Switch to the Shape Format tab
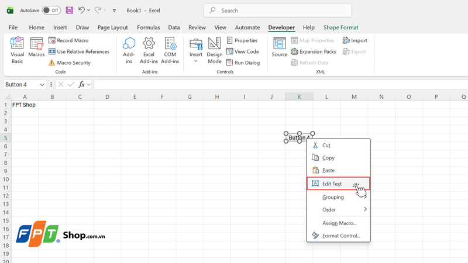 pyautogui.click(x=341, y=27)
